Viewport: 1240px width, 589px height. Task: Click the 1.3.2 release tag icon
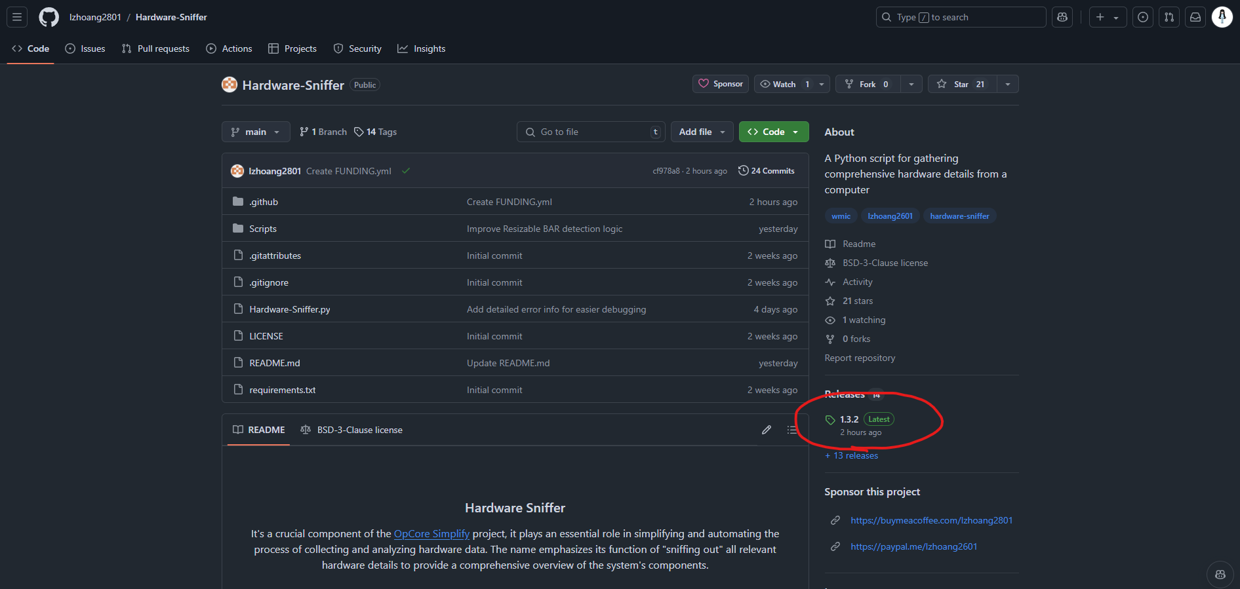830,420
